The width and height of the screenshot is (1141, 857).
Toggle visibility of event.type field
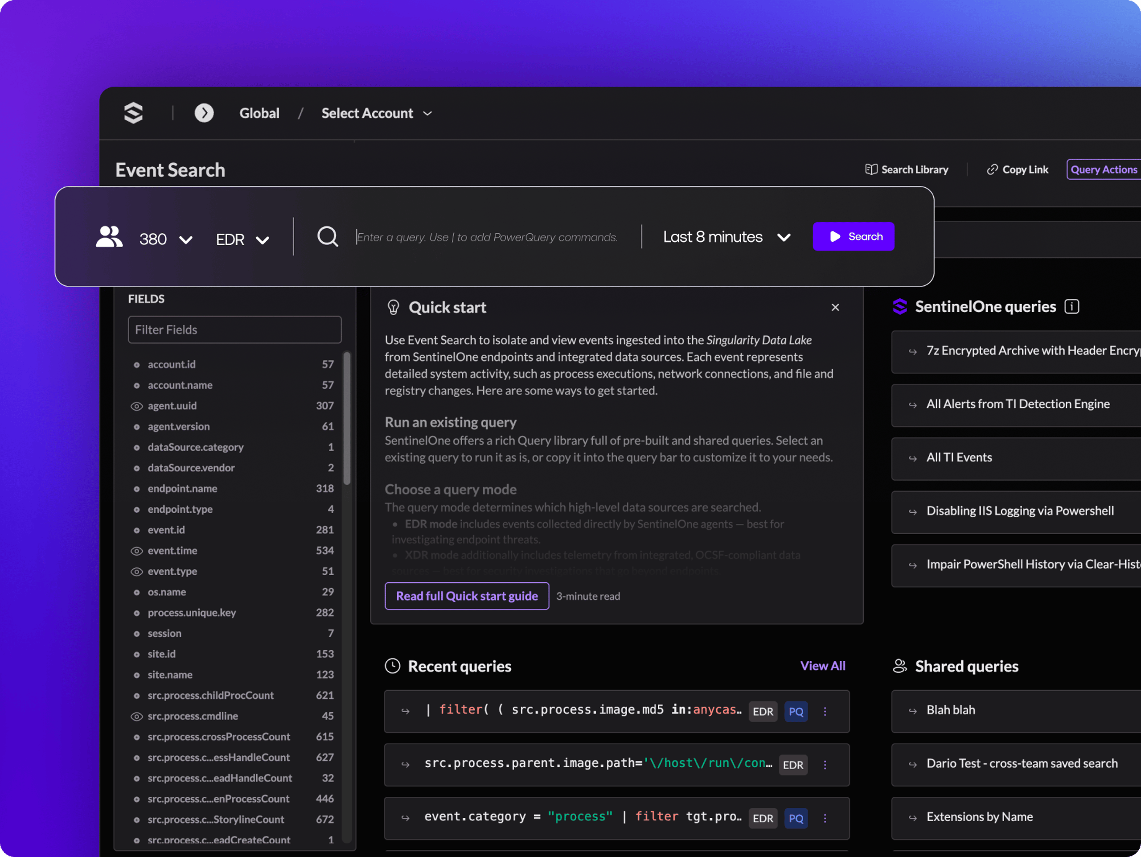tap(136, 572)
